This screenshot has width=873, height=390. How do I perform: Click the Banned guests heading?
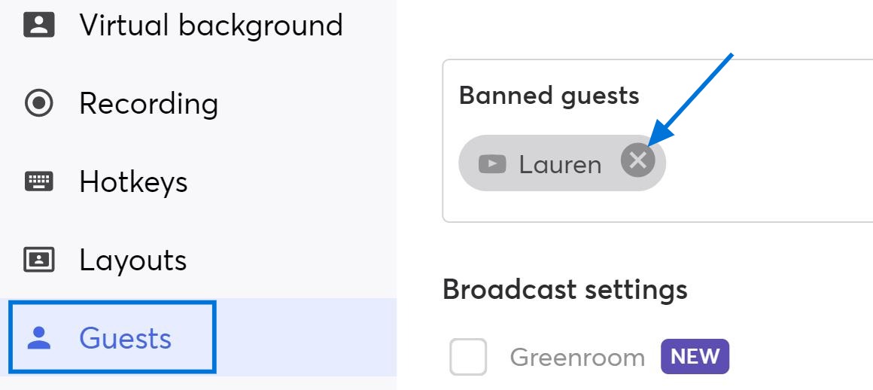tap(549, 96)
